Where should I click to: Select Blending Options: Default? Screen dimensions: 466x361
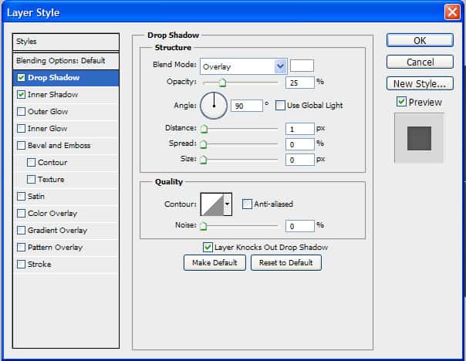click(60, 60)
